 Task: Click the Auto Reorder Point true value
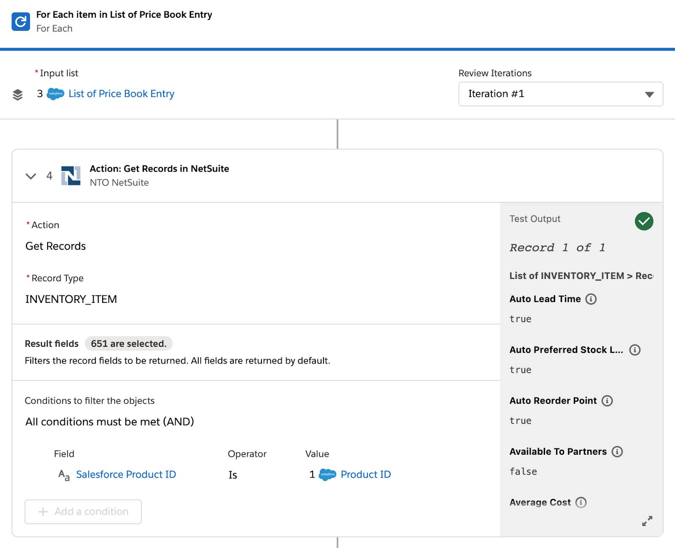520,421
